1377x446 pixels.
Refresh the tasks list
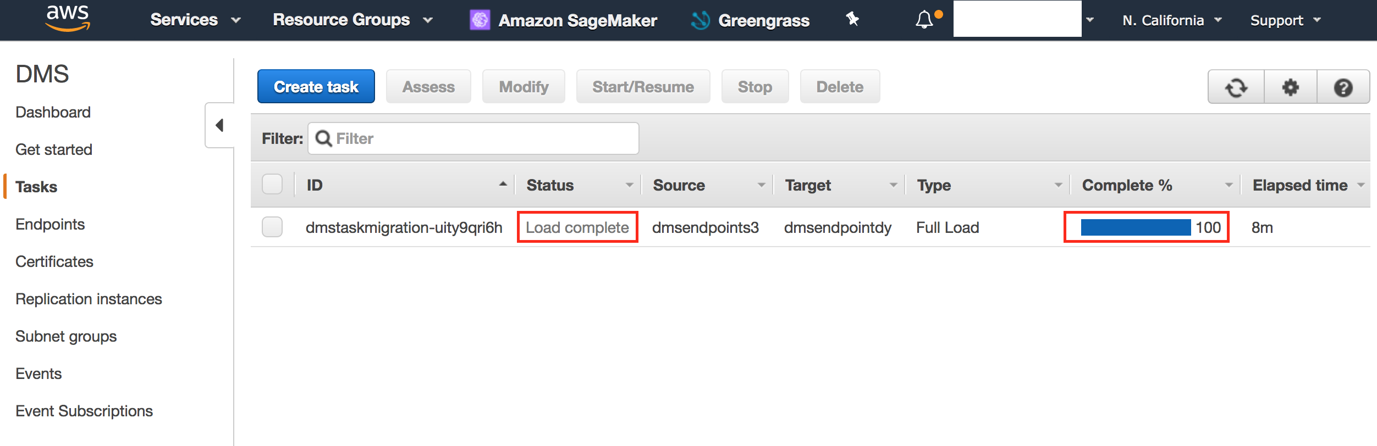1236,87
